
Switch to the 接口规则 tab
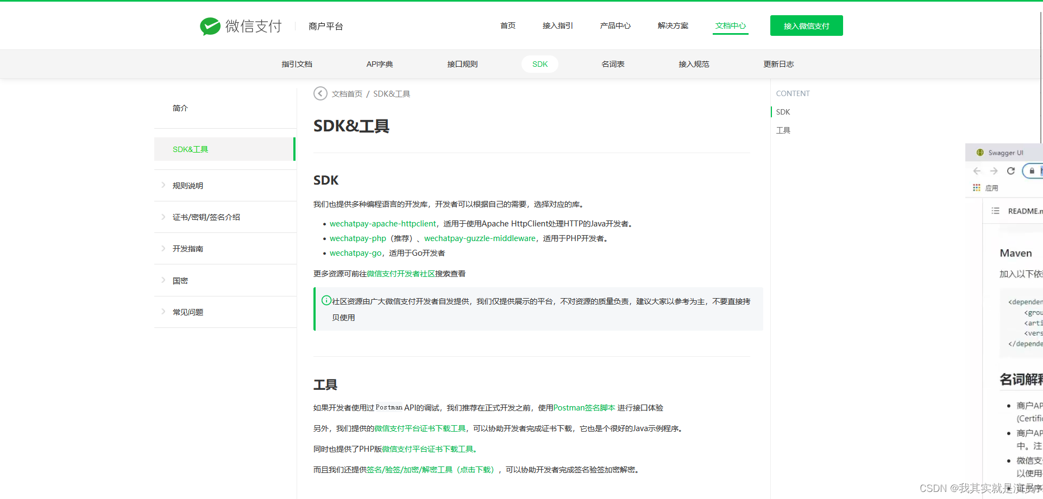(x=462, y=64)
